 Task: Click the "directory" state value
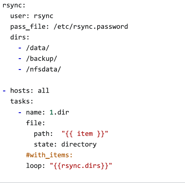coord(79,144)
